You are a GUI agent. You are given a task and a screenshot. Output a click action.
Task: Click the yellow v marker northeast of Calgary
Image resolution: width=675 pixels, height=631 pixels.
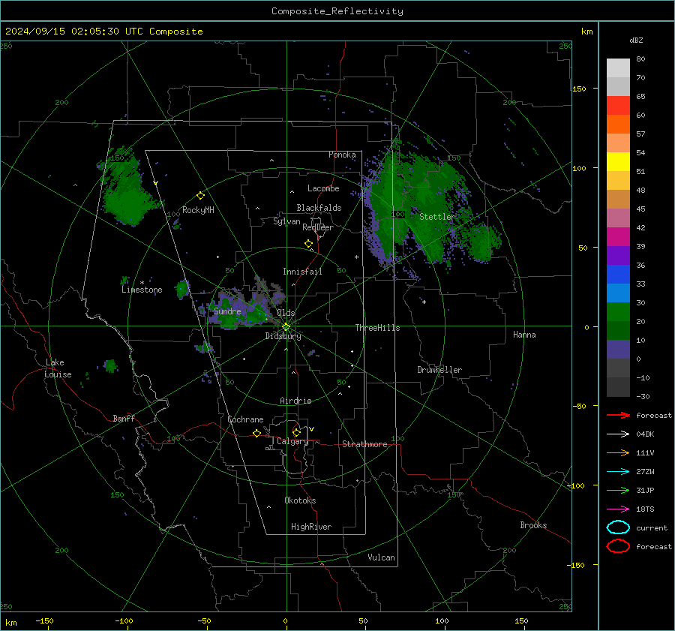click(x=312, y=429)
